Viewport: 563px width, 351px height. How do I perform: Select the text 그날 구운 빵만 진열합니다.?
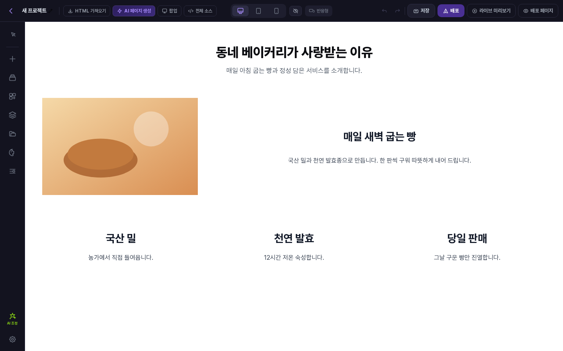tap(467, 257)
